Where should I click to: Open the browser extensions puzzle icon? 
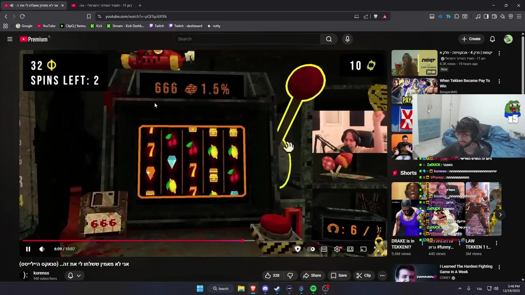pyautogui.click(x=457, y=16)
